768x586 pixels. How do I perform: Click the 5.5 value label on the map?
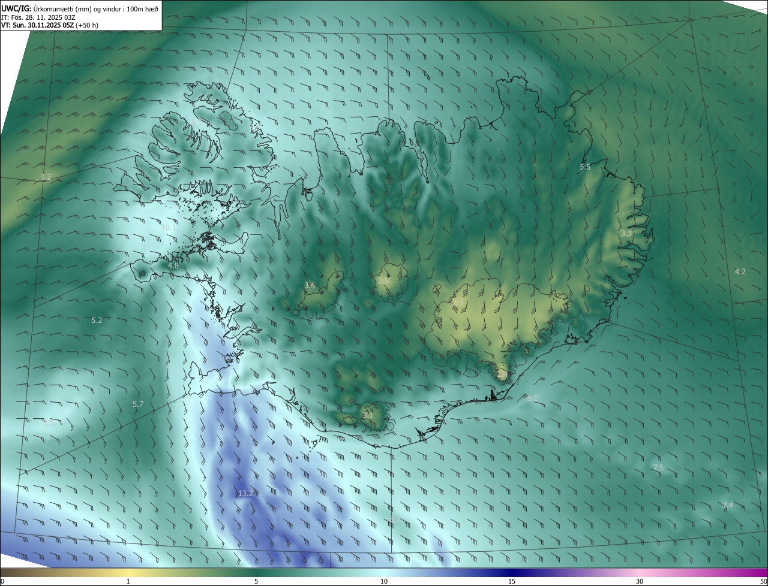585,167
